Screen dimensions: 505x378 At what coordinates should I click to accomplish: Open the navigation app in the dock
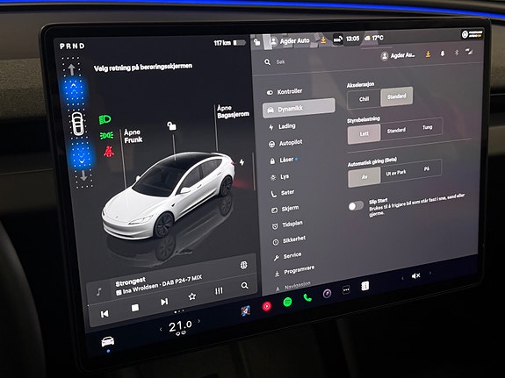coord(245,310)
